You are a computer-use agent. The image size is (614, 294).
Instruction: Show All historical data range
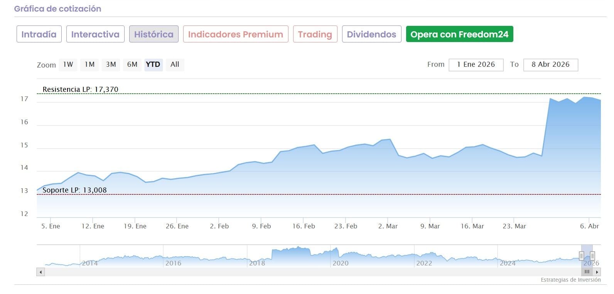175,64
